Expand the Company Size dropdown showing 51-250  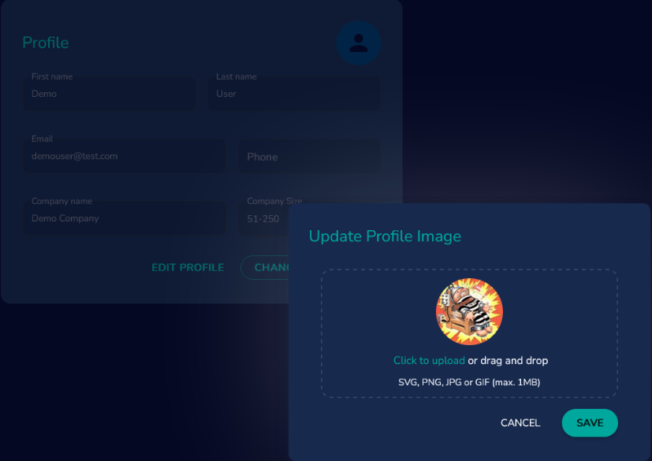pyautogui.click(x=263, y=218)
